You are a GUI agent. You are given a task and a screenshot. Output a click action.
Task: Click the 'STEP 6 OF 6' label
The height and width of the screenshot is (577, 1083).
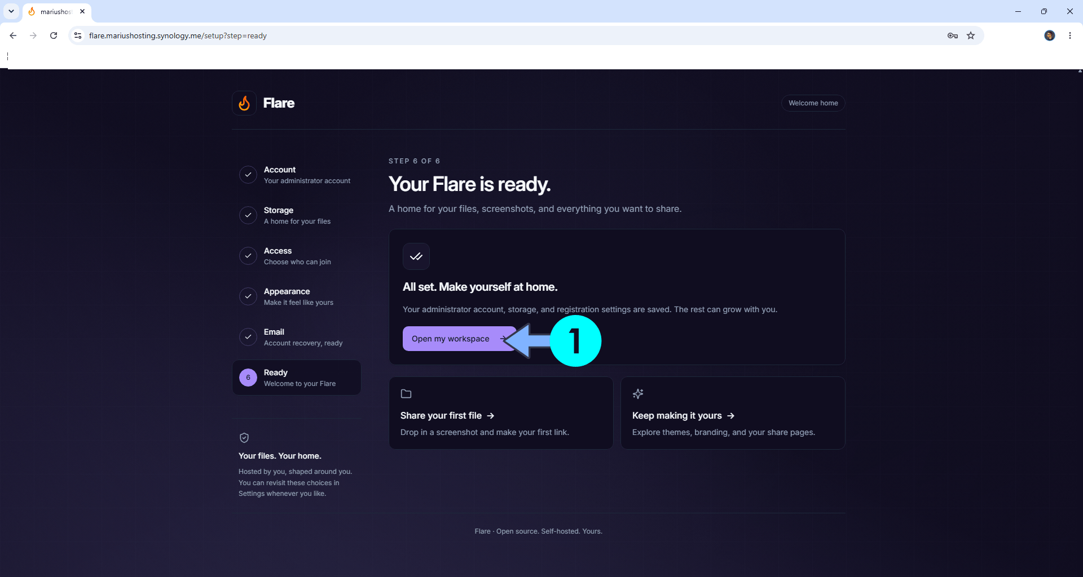click(x=414, y=161)
